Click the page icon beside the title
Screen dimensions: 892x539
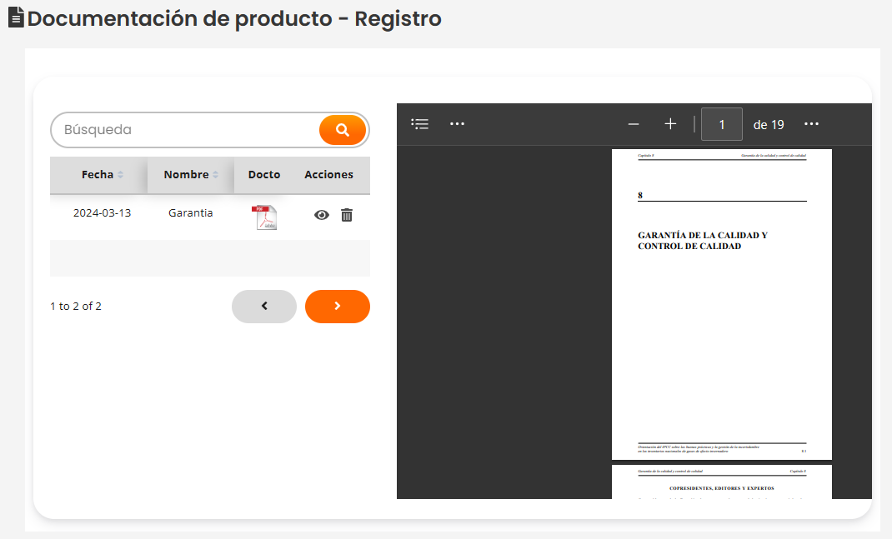pos(16,17)
